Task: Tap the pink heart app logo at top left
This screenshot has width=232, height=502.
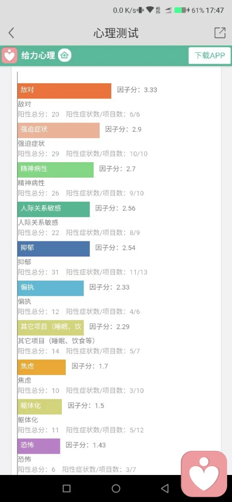Action: pyautogui.click(x=9, y=56)
